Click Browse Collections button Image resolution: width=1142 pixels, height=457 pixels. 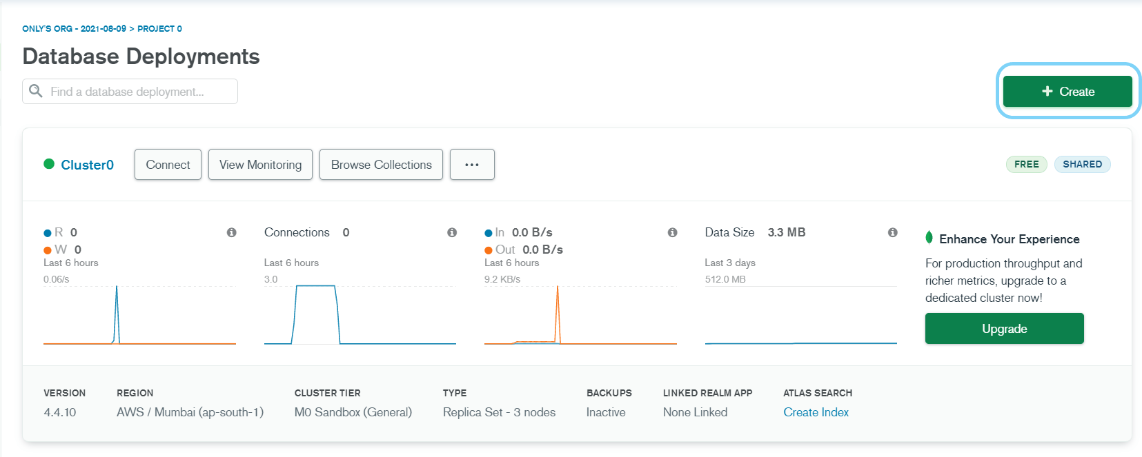point(381,165)
